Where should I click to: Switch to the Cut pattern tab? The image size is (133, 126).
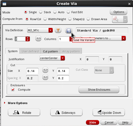point(50,51)
